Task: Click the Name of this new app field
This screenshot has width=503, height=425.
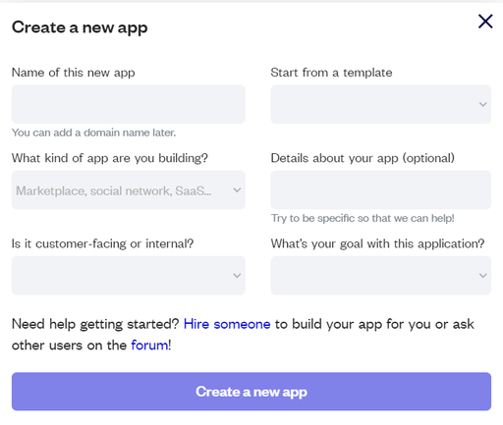Action: pos(129,104)
